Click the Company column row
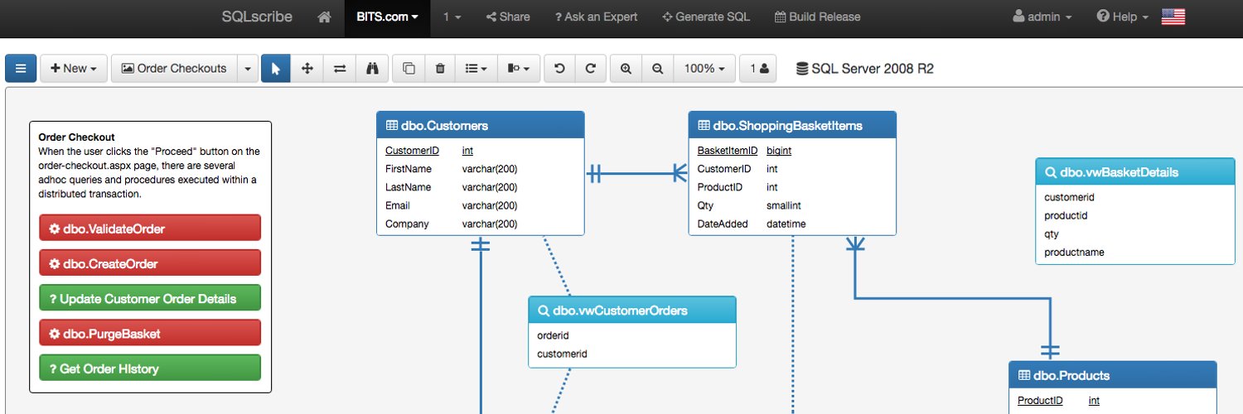The height and width of the screenshot is (414, 1243). (x=481, y=224)
